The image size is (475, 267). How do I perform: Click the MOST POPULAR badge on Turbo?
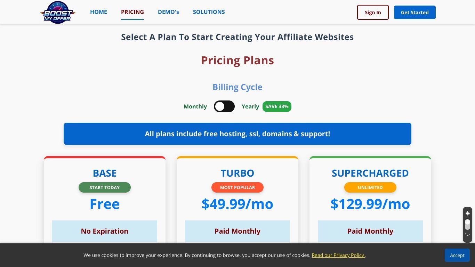237,187
